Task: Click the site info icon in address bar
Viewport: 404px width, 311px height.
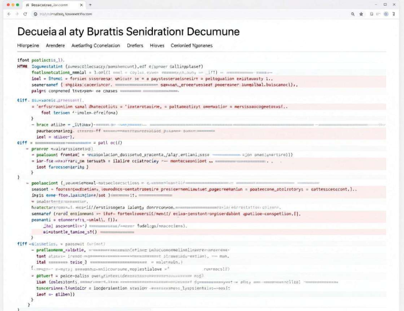Action: click(x=35, y=14)
